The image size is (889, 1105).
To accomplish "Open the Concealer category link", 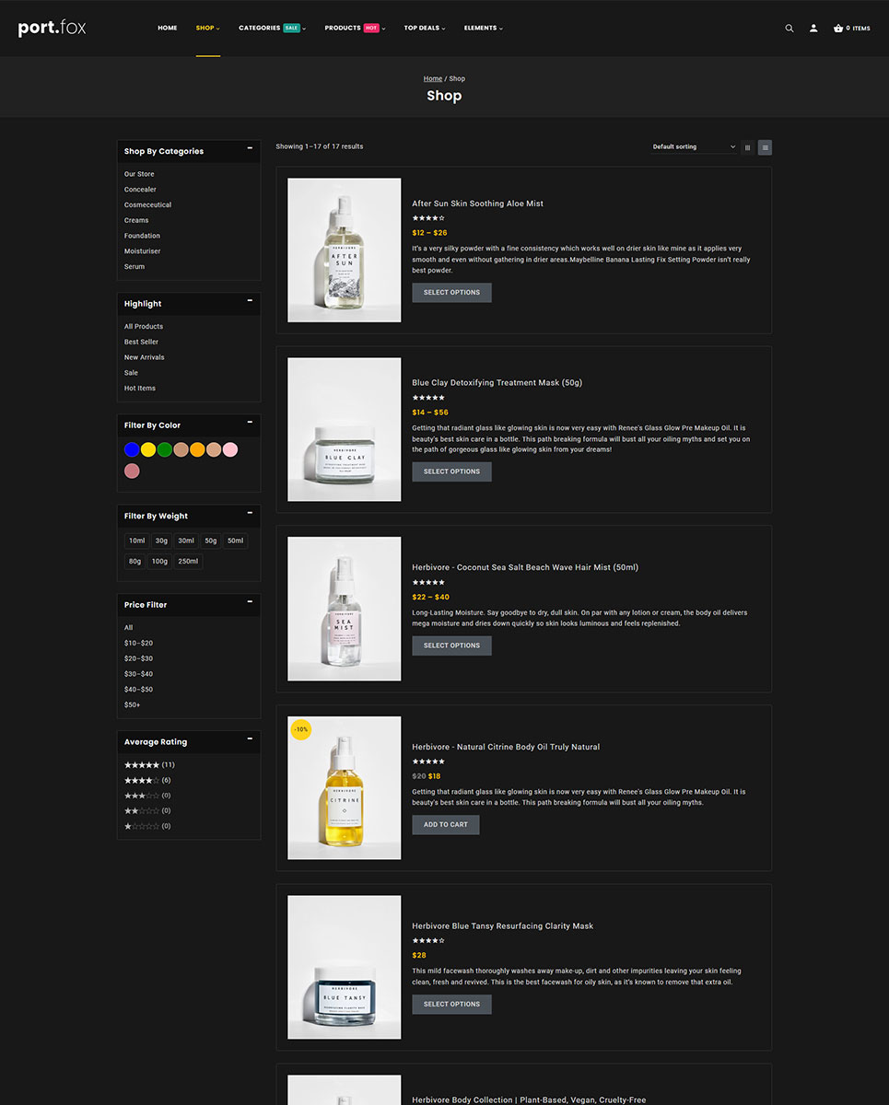I will coord(140,190).
